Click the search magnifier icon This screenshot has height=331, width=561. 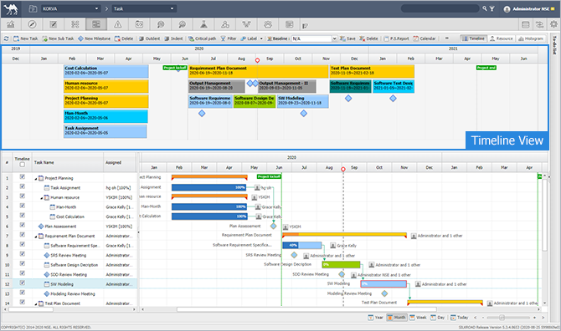coord(485,8)
